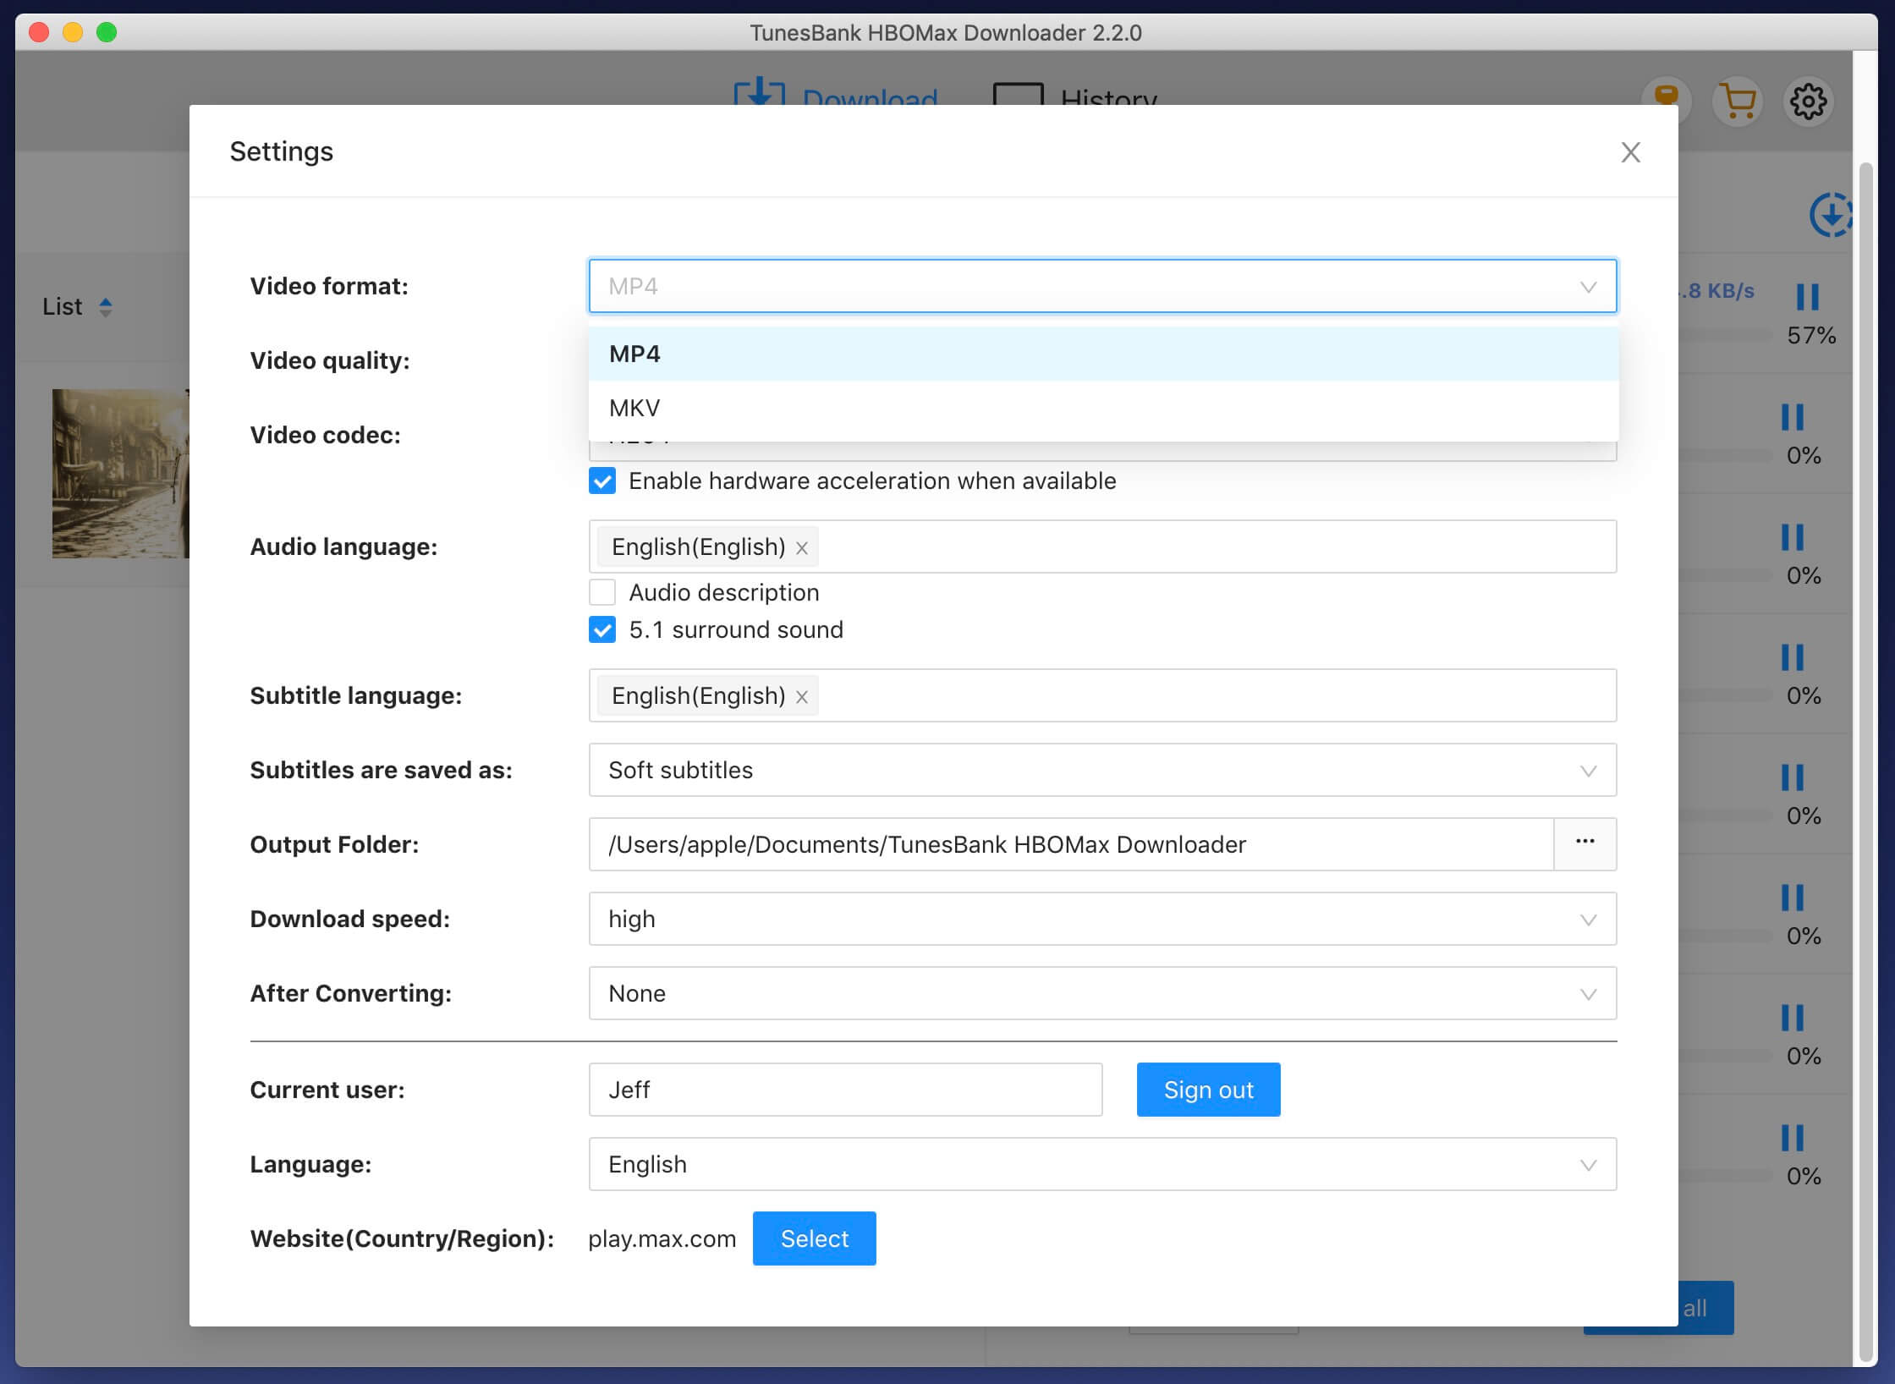
Task: Open the Subtitles are saved as dropdown
Action: tap(1102, 770)
